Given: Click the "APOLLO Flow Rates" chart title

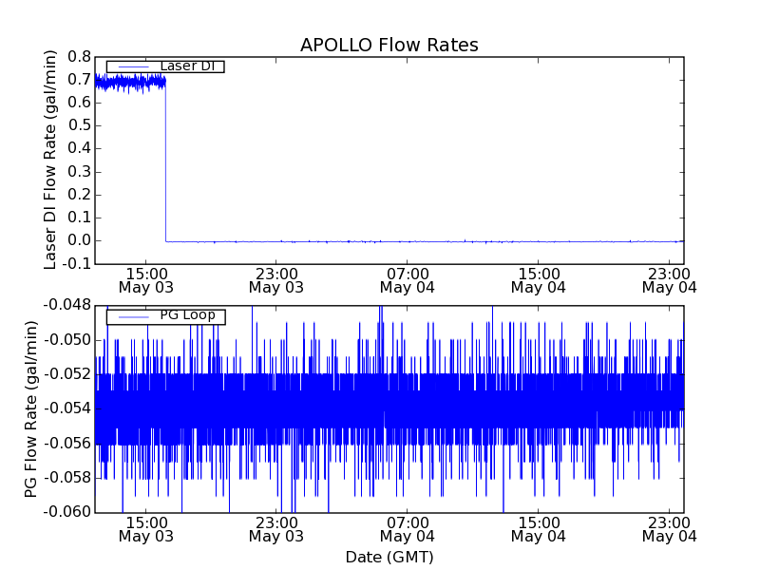Looking at the screenshot, I should [389, 45].
